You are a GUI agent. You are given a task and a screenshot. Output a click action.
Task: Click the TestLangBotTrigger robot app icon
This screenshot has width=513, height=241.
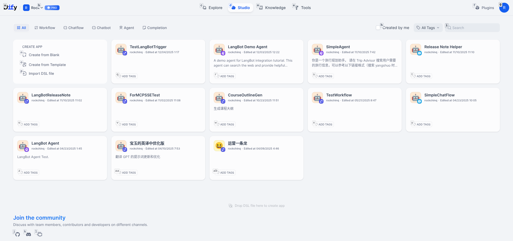[x=121, y=50]
